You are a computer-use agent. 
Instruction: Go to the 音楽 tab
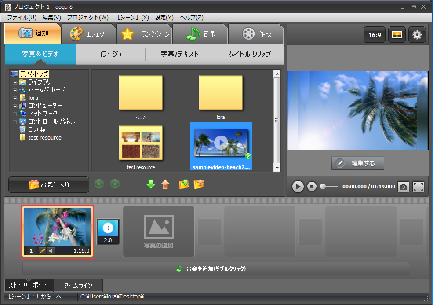click(x=200, y=34)
